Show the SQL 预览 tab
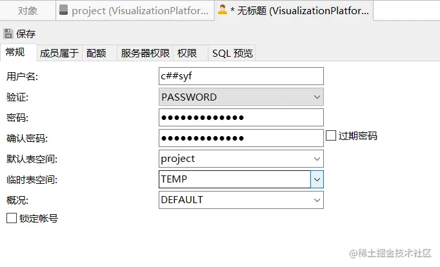Image resolution: width=440 pixels, height=267 pixels. point(233,54)
